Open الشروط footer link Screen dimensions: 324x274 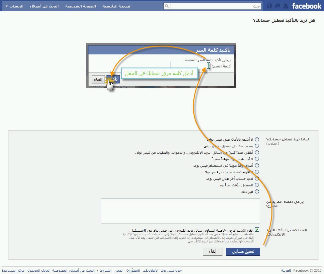[x=106, y=270]
